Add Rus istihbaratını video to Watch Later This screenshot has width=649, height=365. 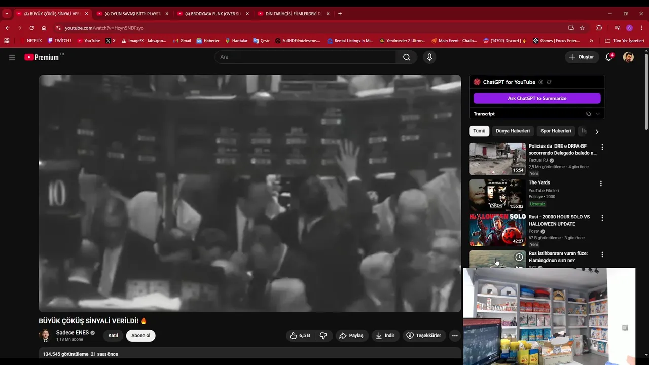519,258
